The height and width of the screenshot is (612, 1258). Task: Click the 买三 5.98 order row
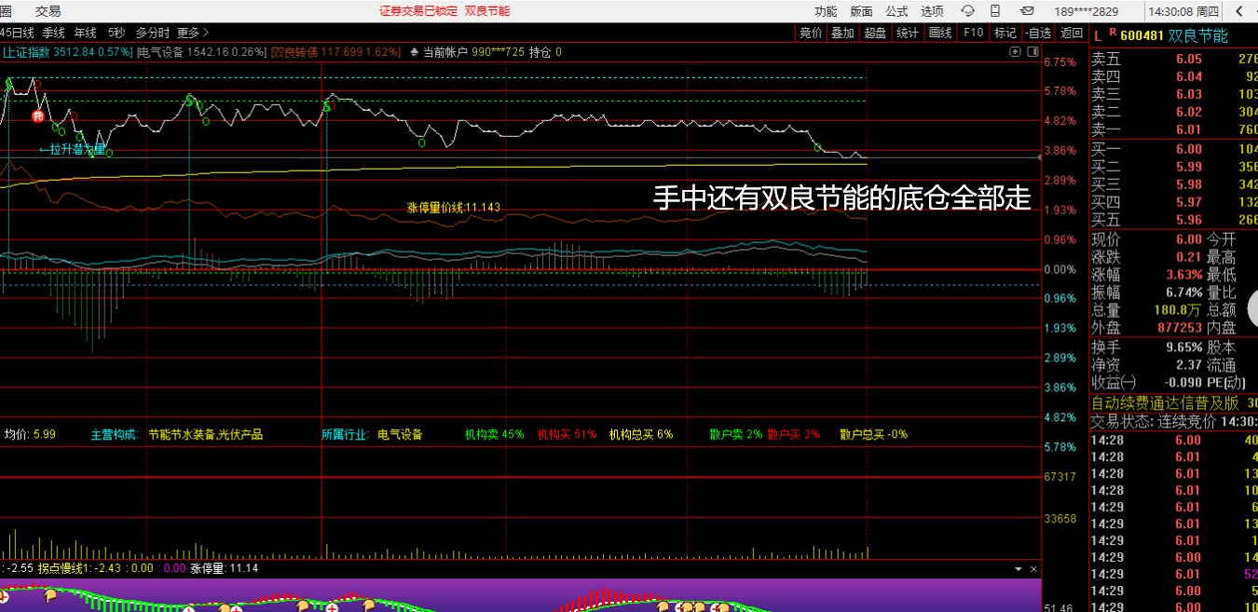tap(1174, 184)
